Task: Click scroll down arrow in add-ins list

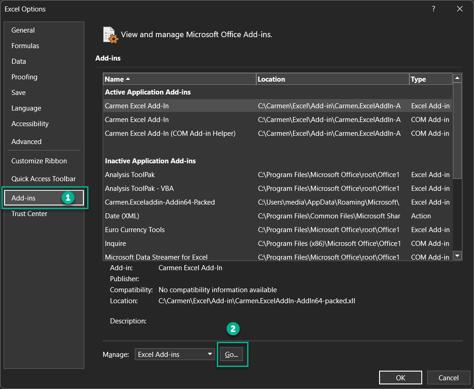Action: pos(457,255)
